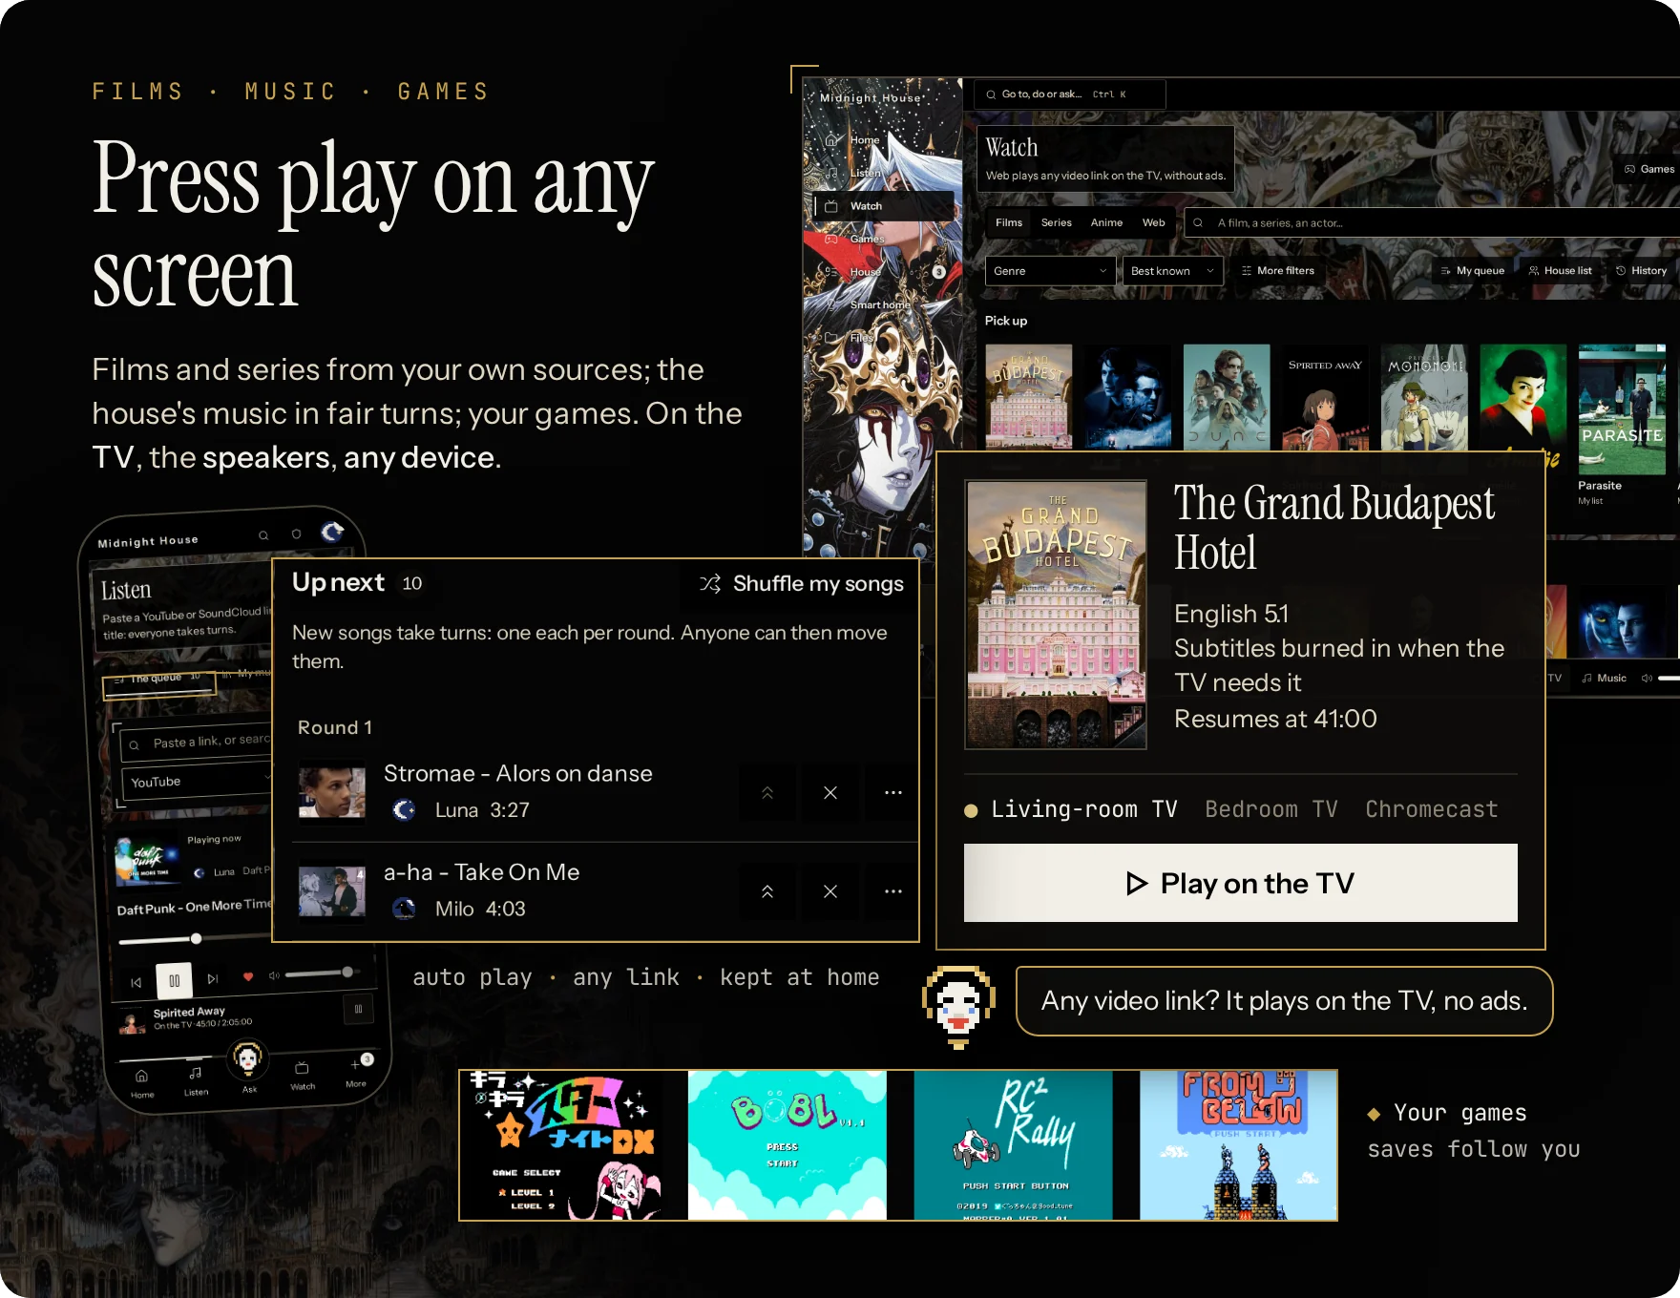Select Watch in the desktop sidebar
Screen dimensions: 1680x1298
(883, 206)
